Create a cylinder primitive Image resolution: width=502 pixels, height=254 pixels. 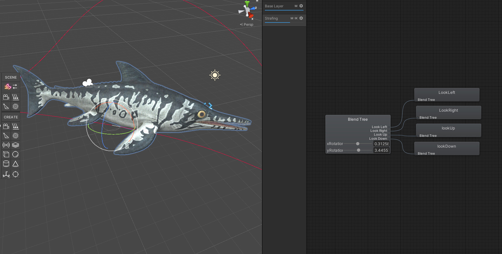(6, 164)
